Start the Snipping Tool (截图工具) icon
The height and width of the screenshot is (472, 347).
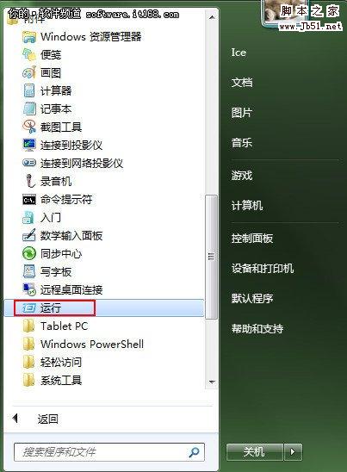[29, 127]
